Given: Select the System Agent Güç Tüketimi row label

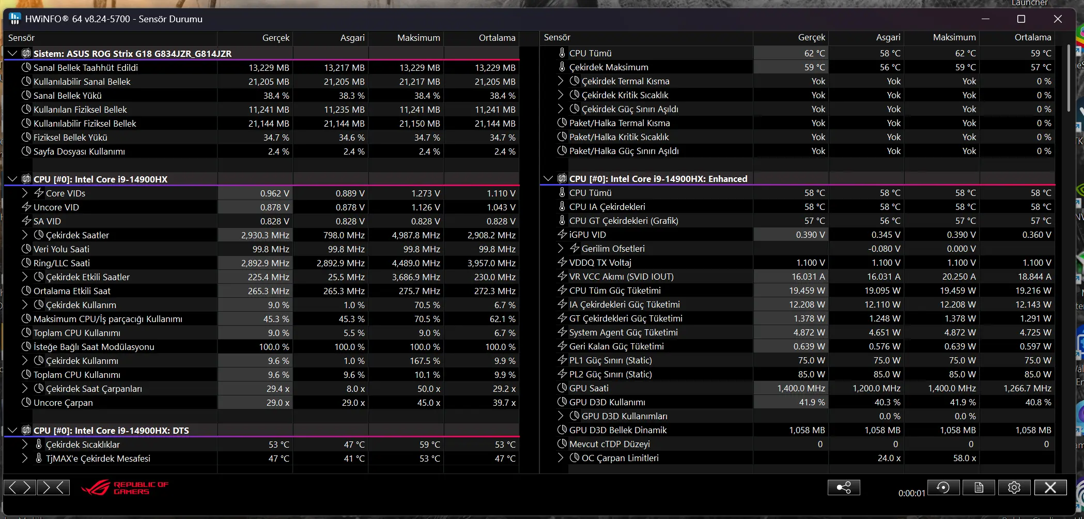Looking at the screenshot, I should 624,332.
